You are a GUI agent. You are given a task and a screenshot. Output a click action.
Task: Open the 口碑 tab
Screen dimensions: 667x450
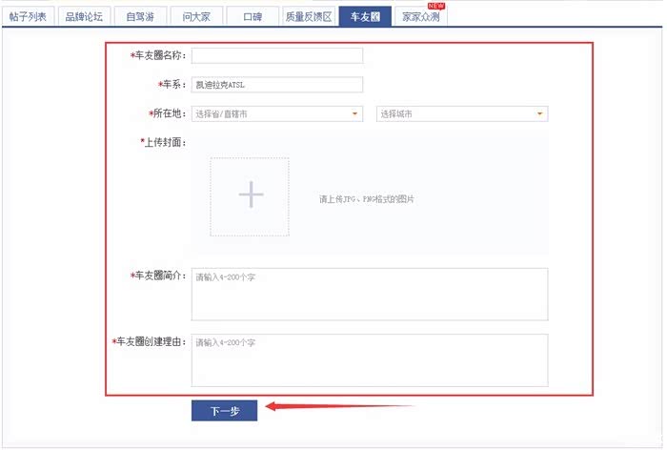click(x=253, y=17)
